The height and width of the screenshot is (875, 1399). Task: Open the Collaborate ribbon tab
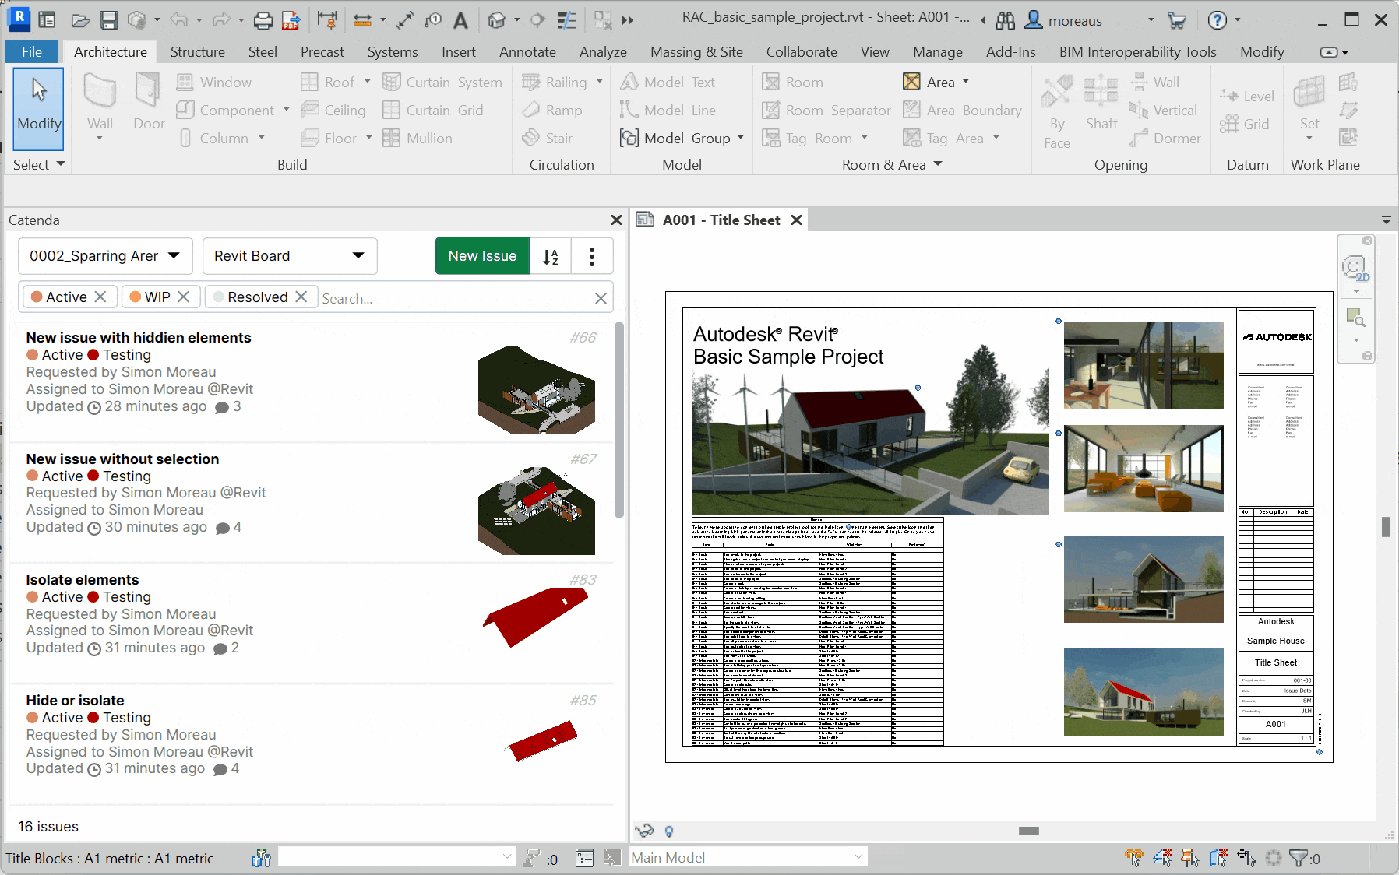802,52
